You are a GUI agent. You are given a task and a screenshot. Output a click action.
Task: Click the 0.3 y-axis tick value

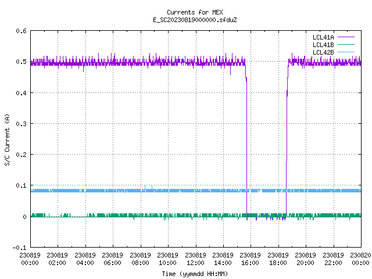pyautogui.click(x=21, y=124)
